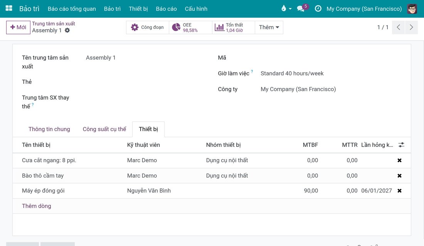424x246 pixels.
Task: Click the gear icon next to Assembly 1
Action: tap(67, 30)
